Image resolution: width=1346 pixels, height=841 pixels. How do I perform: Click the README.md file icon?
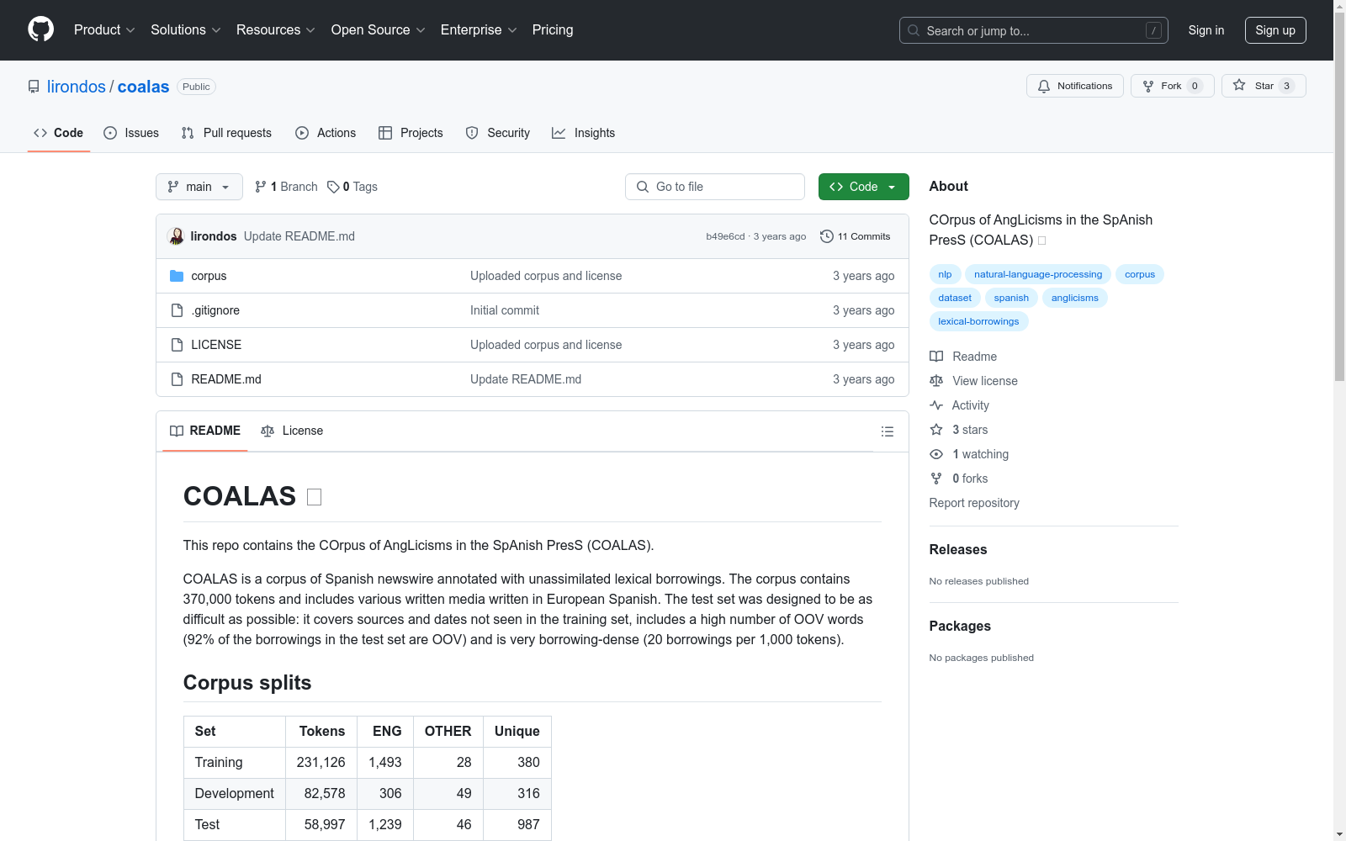tap(177, 379)
